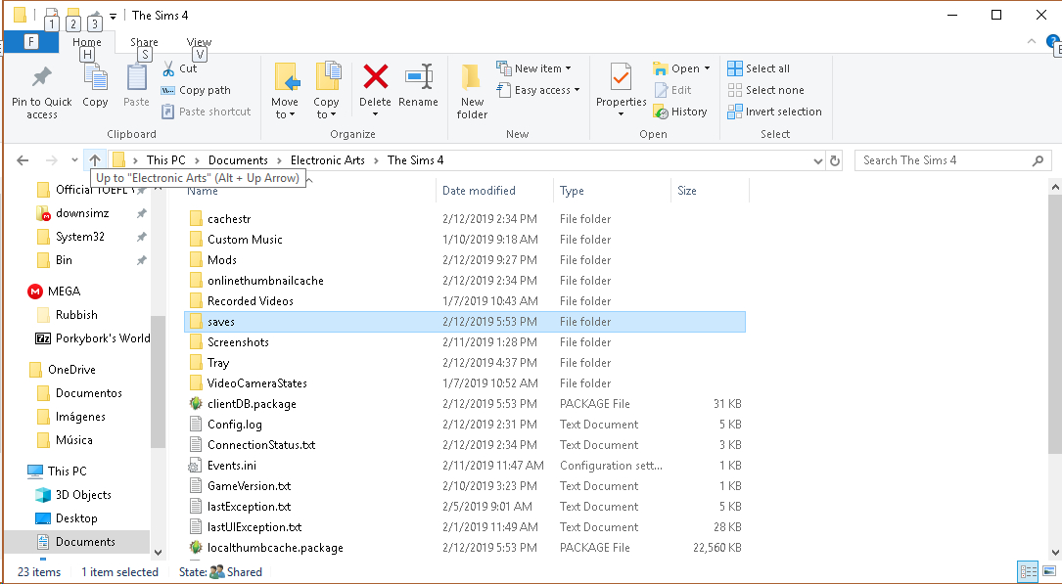Navigate back with the back arrow

click(x=23, y=160)
